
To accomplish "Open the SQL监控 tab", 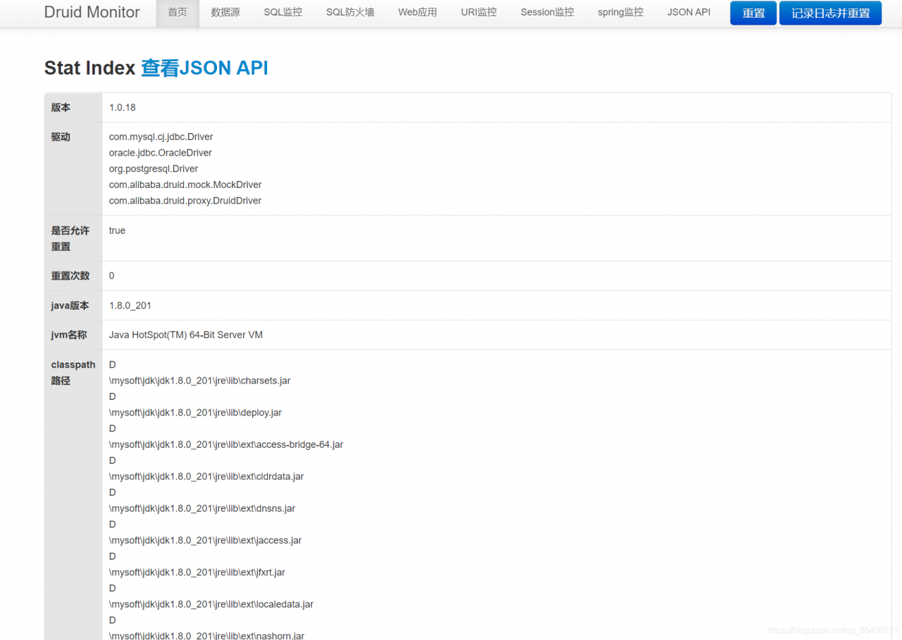I will click(283, 13).
